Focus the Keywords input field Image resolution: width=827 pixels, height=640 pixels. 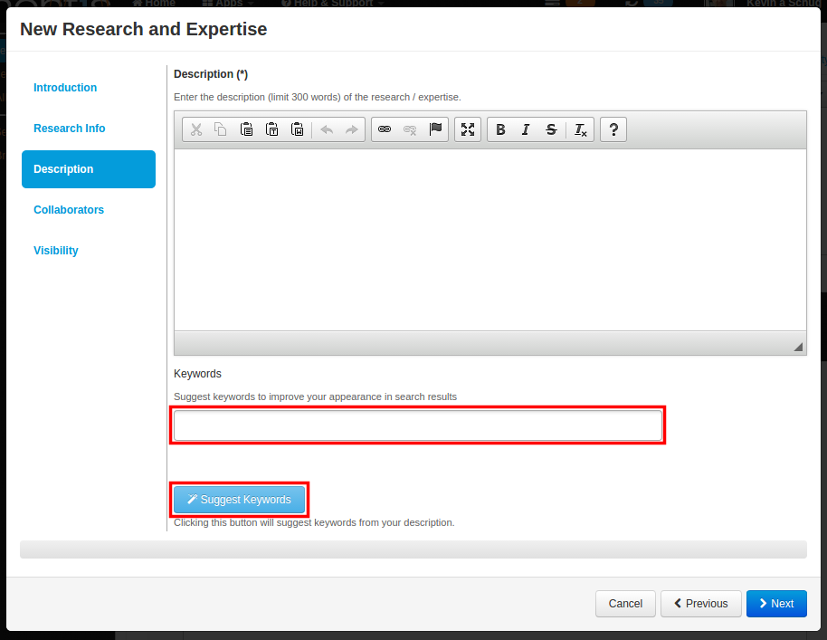click(x=418, y=425)
